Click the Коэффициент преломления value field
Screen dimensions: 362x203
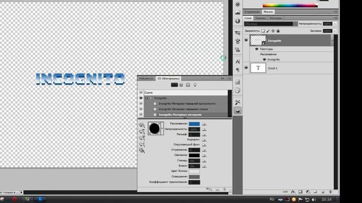click(x=194, y=182)
